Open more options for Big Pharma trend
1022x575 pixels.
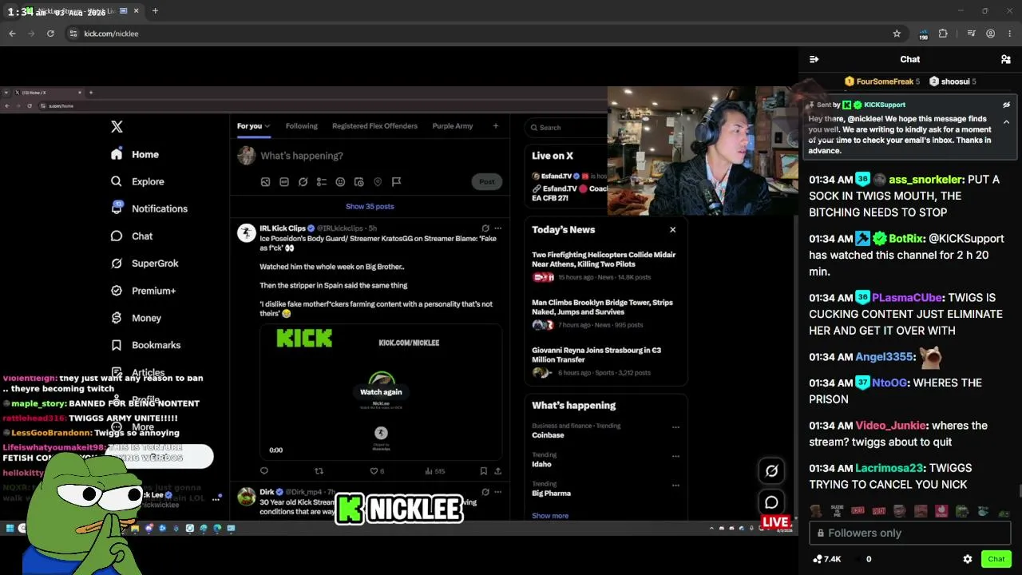(675, 485)
